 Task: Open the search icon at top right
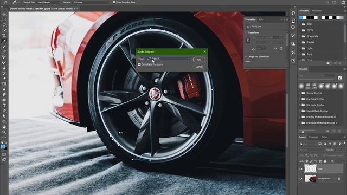point(327,2)
